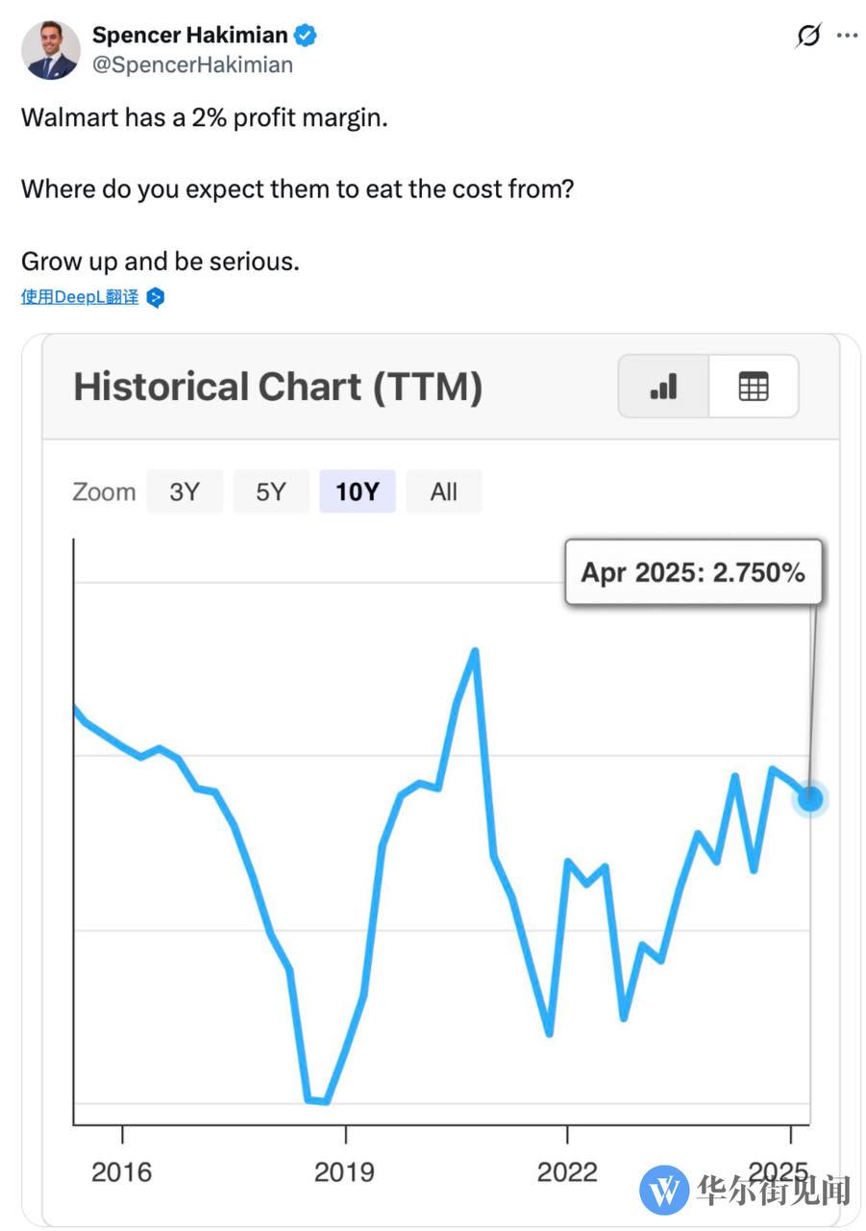Image resolution: width=866 pixels, height=1231 pixels.
Task: Click the Historical Chart (TTM) heading
Action: [278, 387]
